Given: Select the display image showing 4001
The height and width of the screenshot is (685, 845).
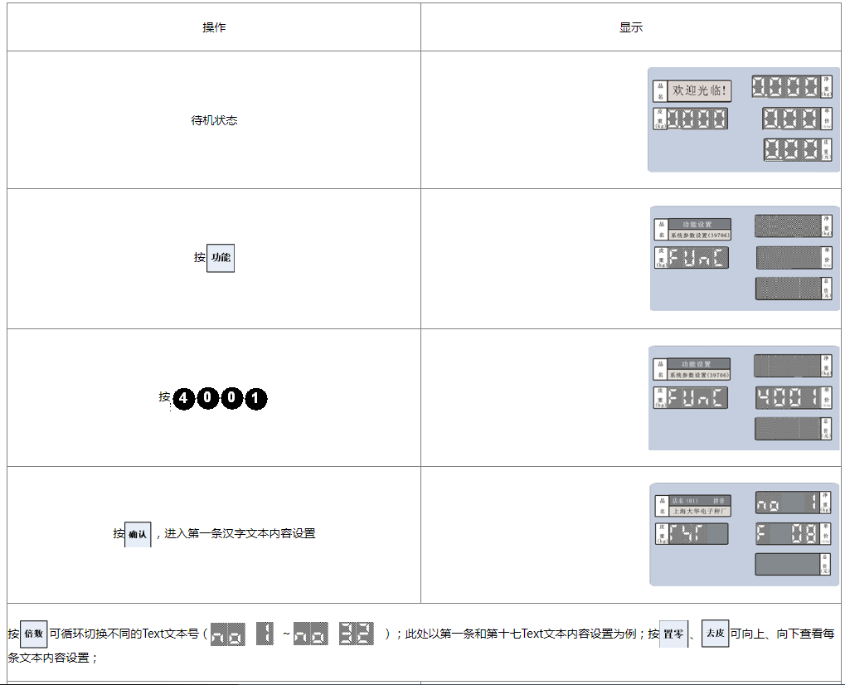Looking at the screenshot, I should (743, 398).
